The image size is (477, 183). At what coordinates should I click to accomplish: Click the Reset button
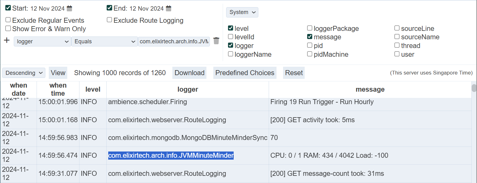click(x=294, y=73)
